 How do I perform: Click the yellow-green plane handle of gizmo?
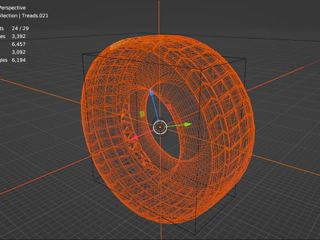click(x=142, y=114)
